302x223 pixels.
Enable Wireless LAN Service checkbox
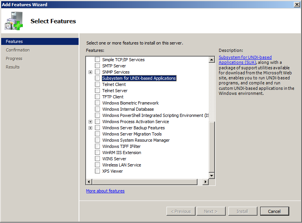(98, 165)
